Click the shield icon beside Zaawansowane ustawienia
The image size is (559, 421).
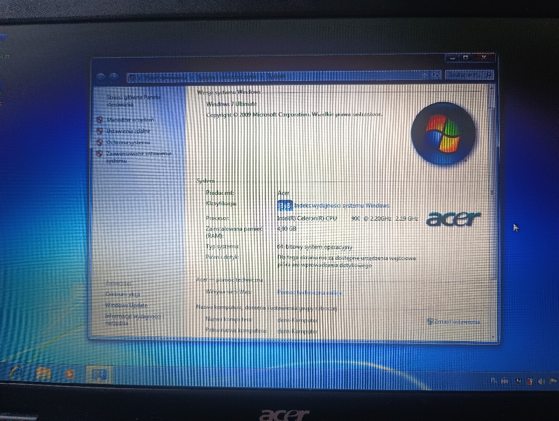(100, 153)
